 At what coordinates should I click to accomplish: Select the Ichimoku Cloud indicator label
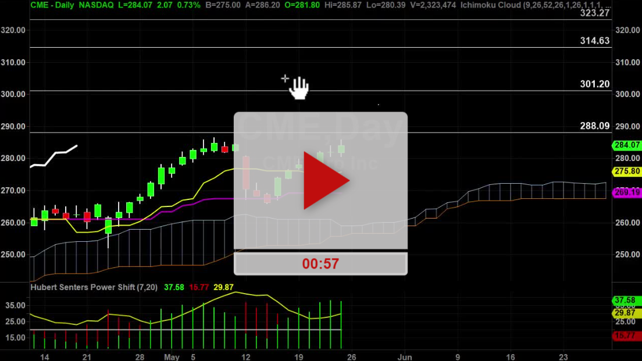pyautogui.click(x=534, y=5)
